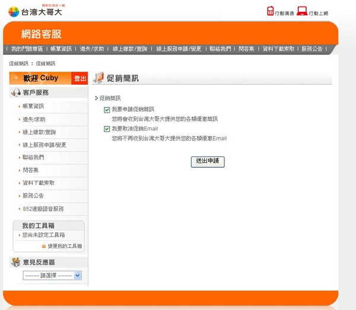Image resolution: width=356 pixels, height=310 pixels.
Task: Open 線上服務申請/變更 in the left sidebar
Action: coord(44,145)
